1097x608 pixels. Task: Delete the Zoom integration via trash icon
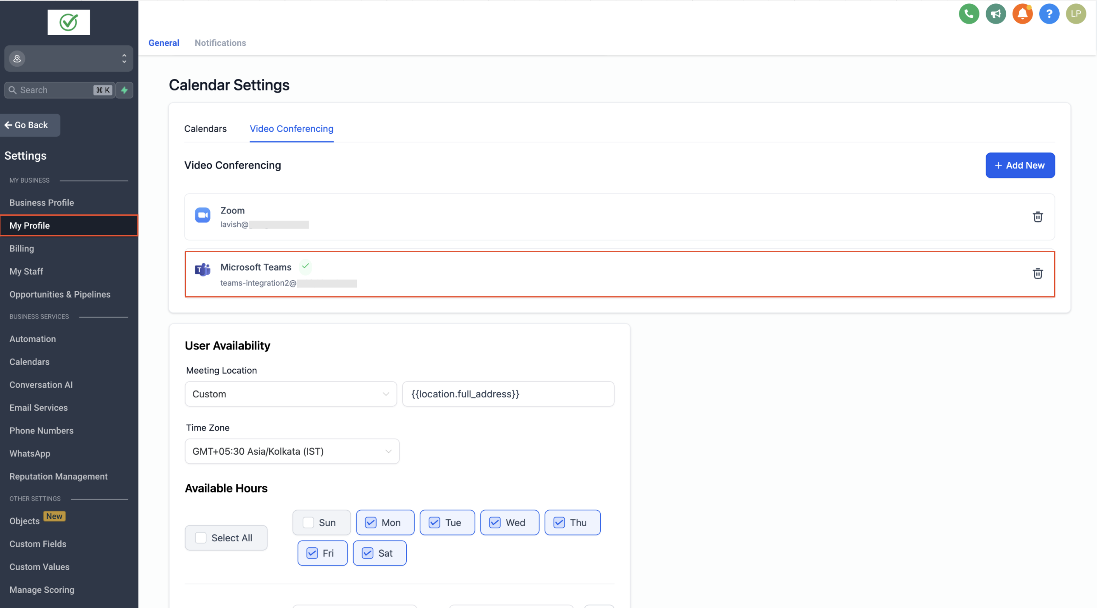[1038, 217]
